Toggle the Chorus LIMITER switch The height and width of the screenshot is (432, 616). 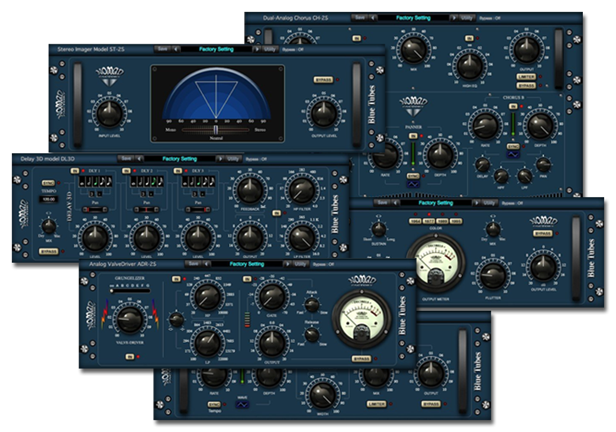coord(525,76)
